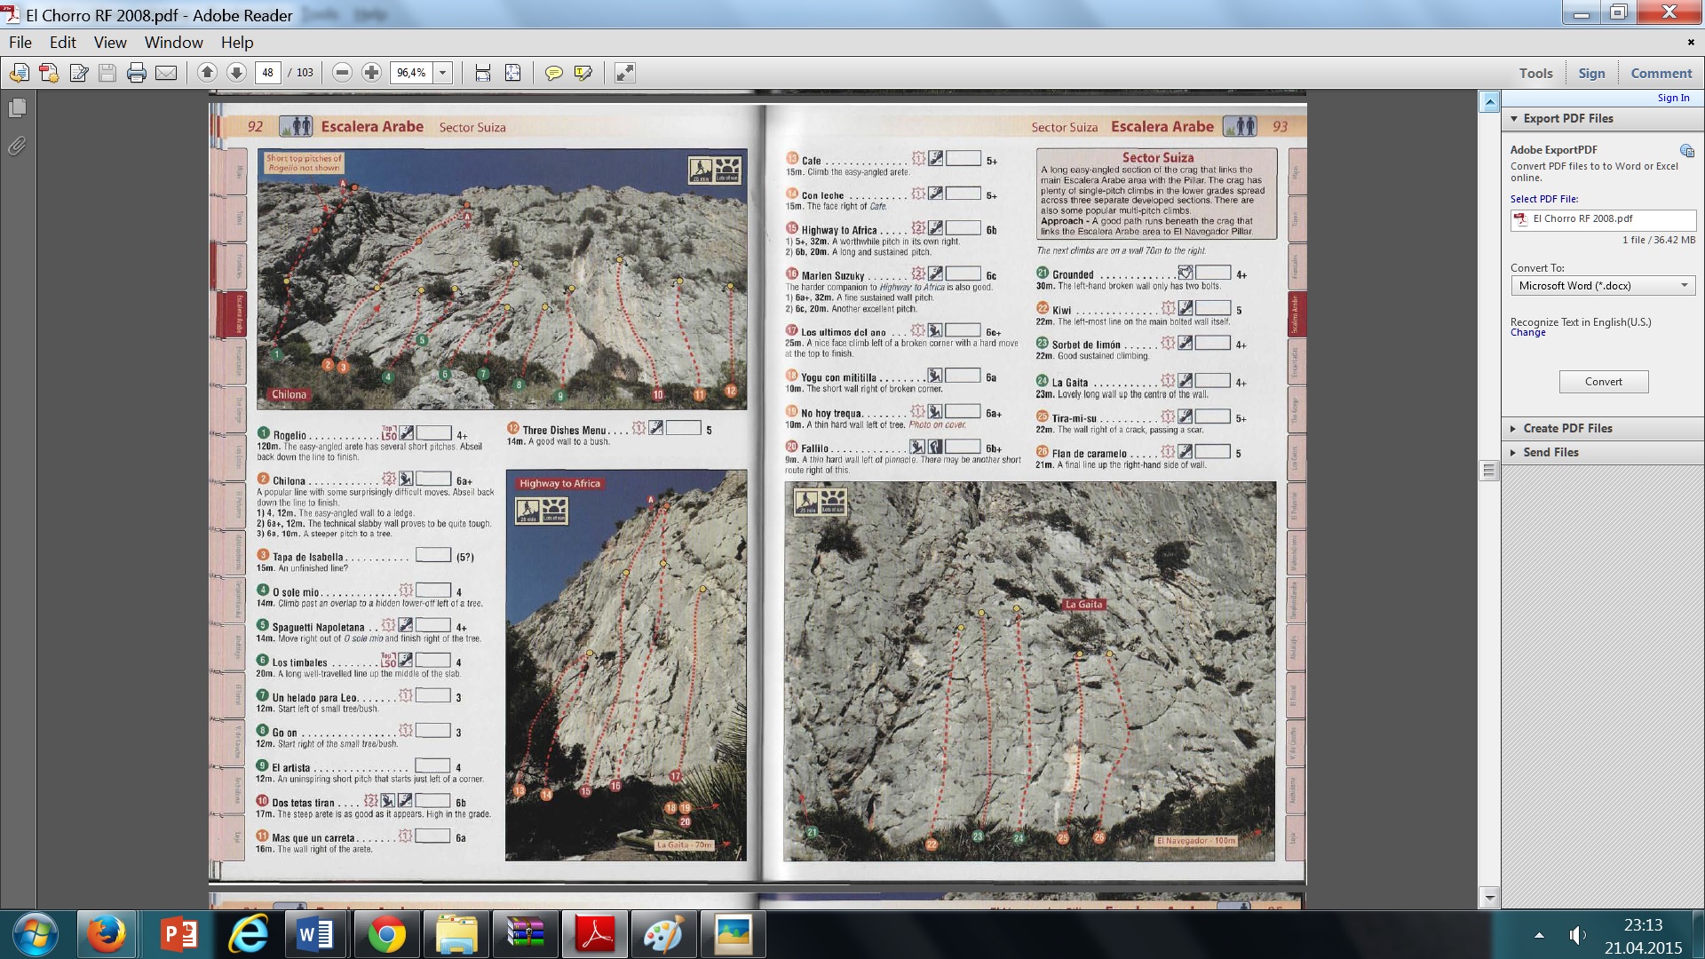
Task: Click the Convert button
Action: point(1603,381)
